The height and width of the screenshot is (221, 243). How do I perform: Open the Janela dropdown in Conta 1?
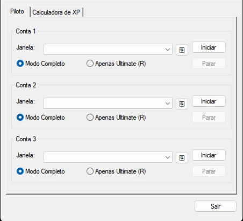point(108,49)
